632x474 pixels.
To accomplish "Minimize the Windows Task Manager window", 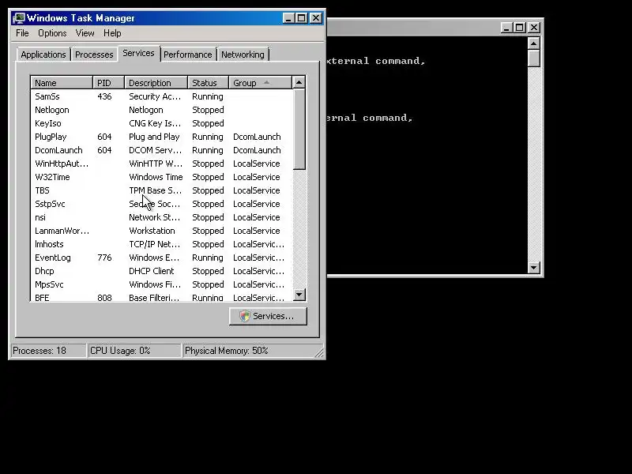I will coord(288,18).
